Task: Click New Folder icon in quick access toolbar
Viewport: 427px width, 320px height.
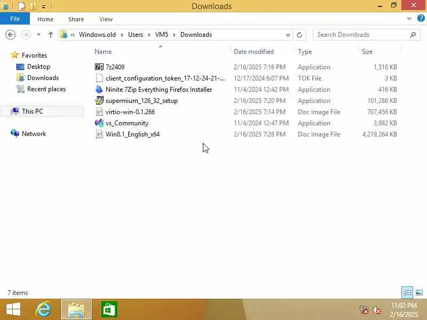Action: tap(34, 6)
